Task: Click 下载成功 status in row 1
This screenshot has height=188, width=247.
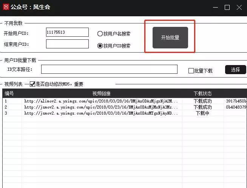Action: coord(202,101)
